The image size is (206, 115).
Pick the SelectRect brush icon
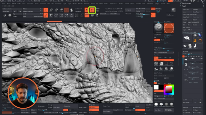click(x=166, y=64)
